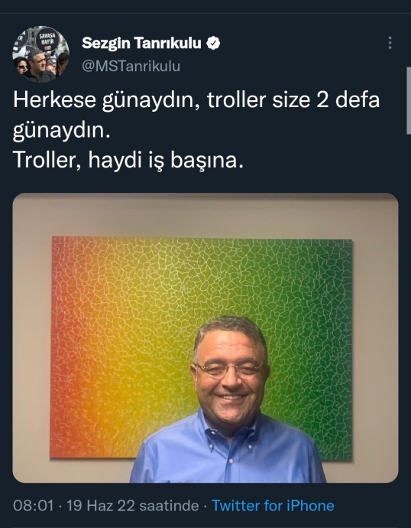This screenshot has width=411, height=528.
Task: Open Sezgin Tanrıkulu's profile avatar
Action: click(x=40, y=54)
